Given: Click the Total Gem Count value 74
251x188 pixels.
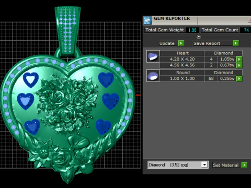Looking at the screenshot, I should point(246,30).
